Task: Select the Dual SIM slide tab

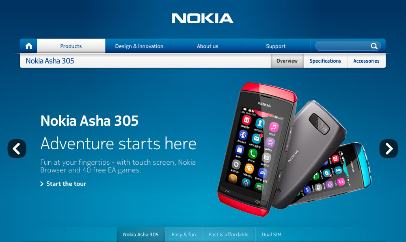Action: [x=271, y=235]
